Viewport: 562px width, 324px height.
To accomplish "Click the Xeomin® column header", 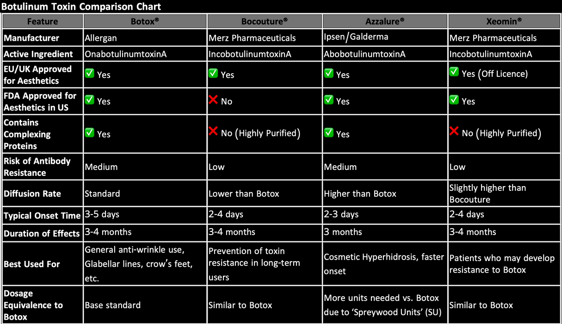I will click(x=504, y=21).
